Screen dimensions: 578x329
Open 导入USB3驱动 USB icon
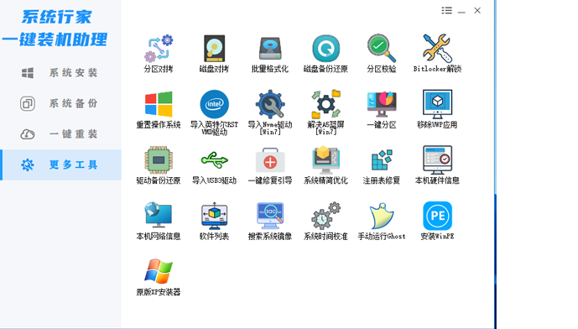tap(214, 160)
